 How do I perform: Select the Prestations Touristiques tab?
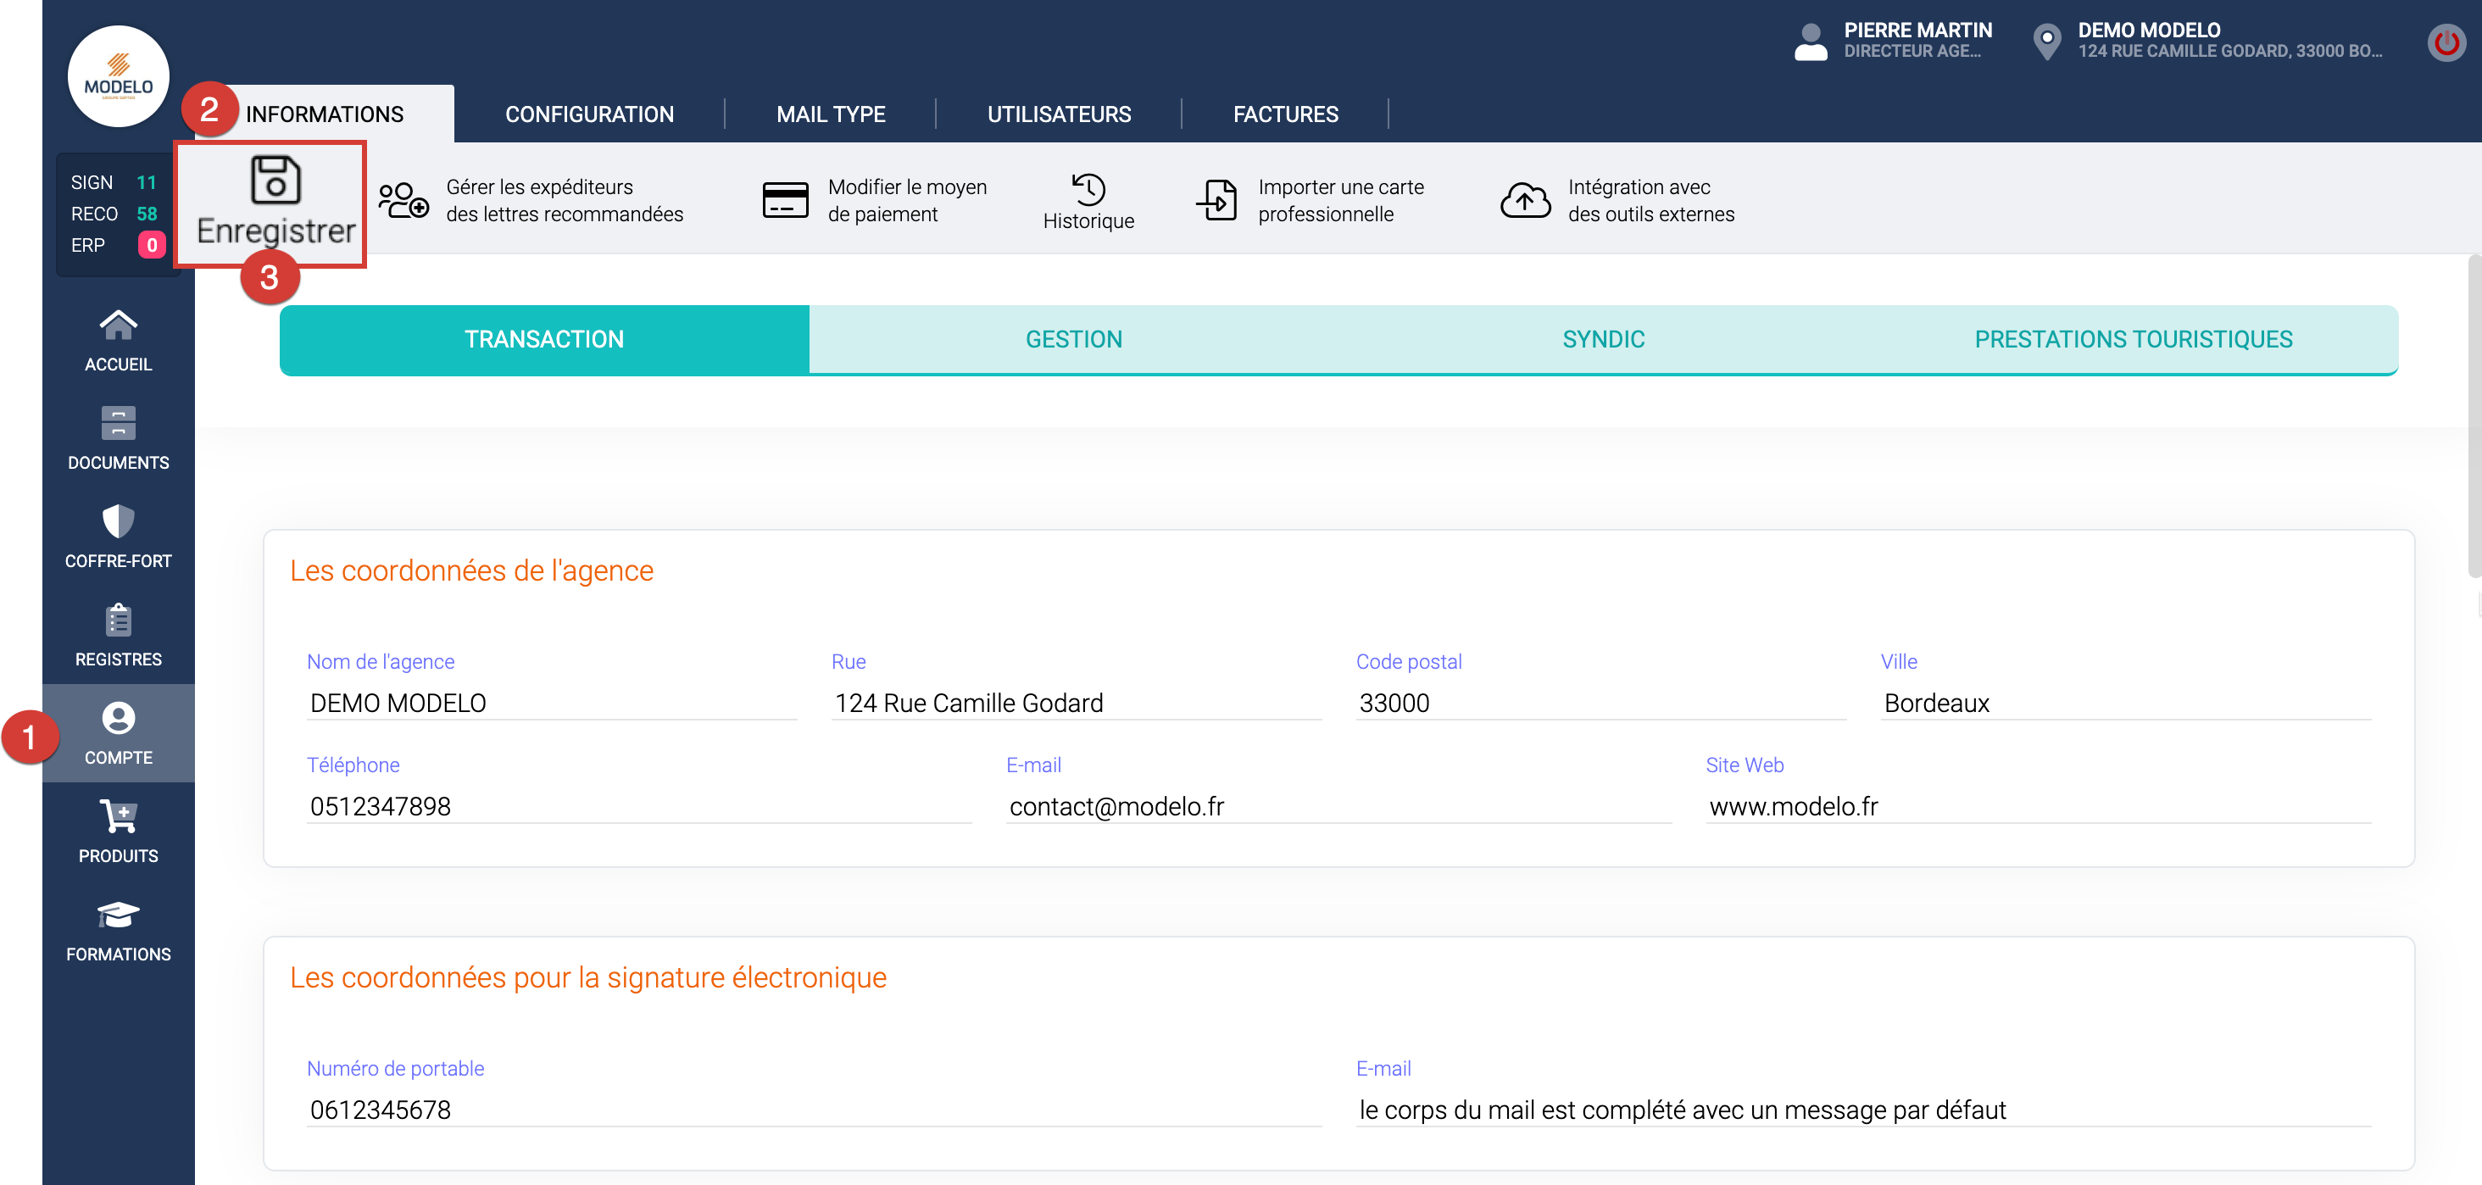[2132, 339]
